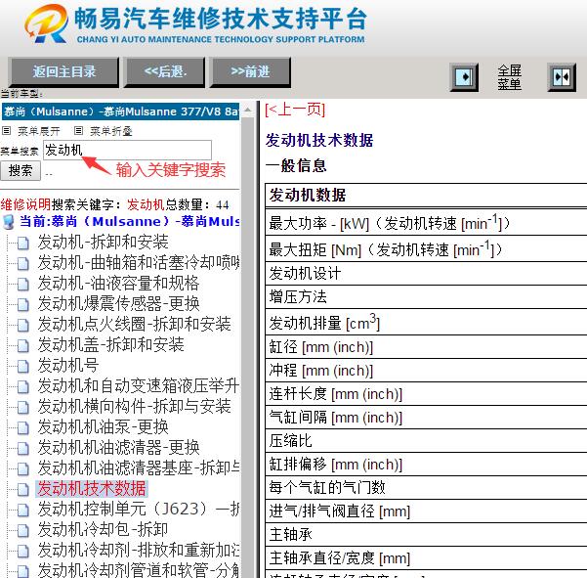This screenshot has width=587, height=578.
Task: Click the computer icon beside 当前:慕尚
Action: point(8,222)
